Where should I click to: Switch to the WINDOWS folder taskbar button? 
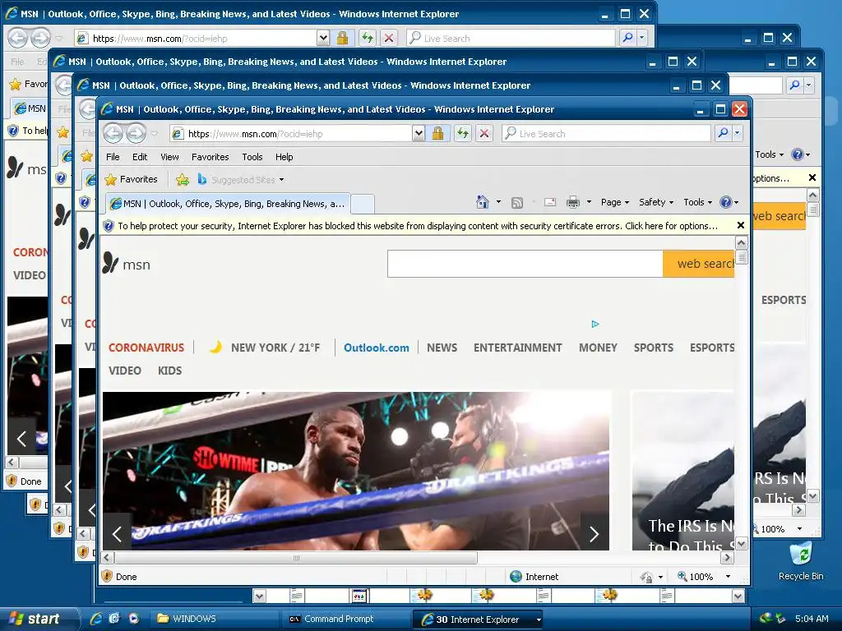(x=215, y=619)
